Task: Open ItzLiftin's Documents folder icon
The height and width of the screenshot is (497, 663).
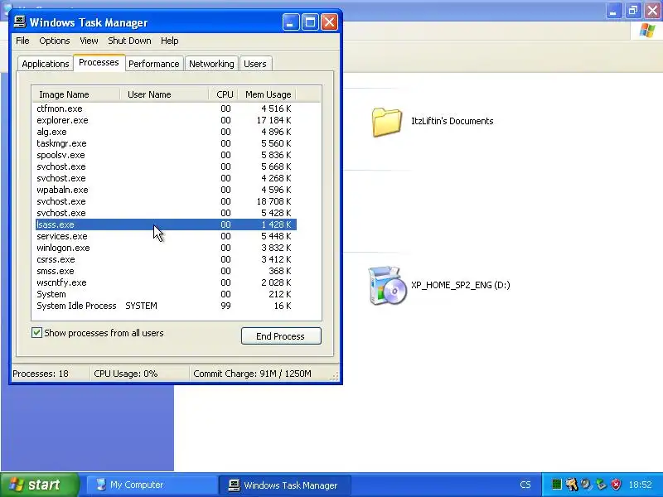Action: [386, 122]
